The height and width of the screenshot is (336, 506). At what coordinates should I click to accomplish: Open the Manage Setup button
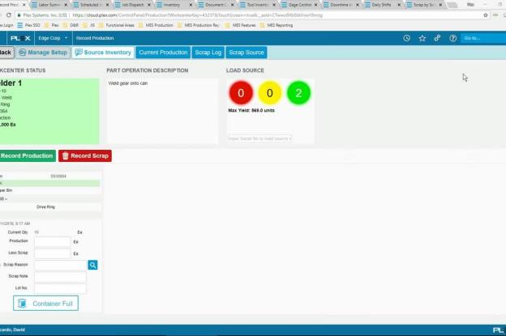[x=43, y=52]
